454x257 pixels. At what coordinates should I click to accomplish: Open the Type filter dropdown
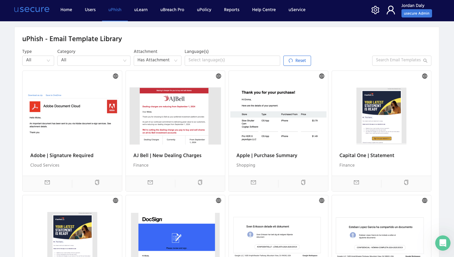click(38, 61)
